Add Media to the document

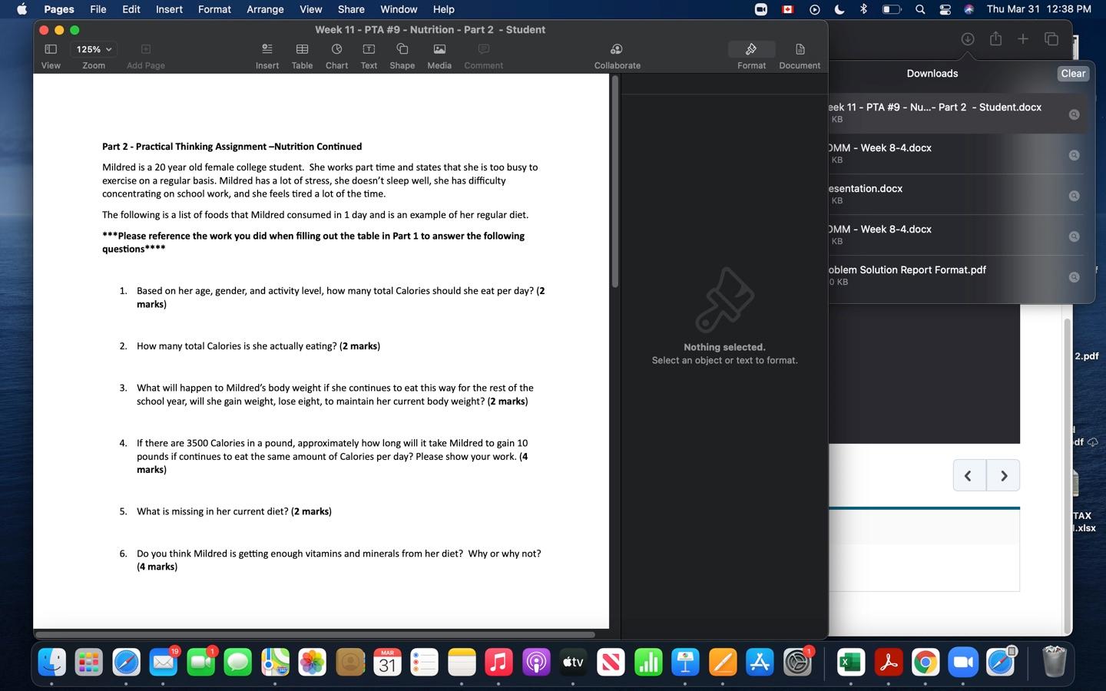[439, 54]
